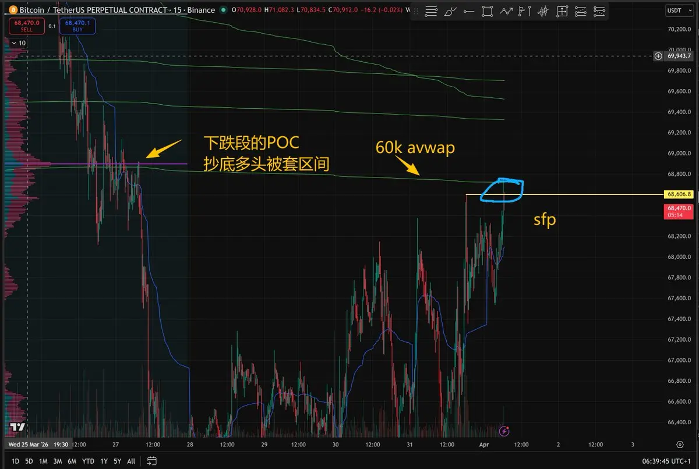Set time range to 6M

[x=72, y=461]
